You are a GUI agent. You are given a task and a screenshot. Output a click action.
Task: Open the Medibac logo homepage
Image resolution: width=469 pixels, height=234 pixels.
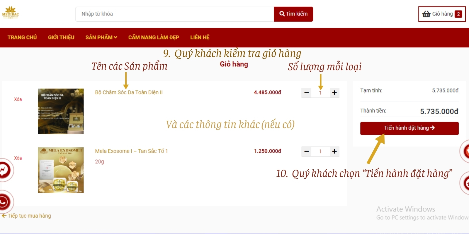point(10,13)
